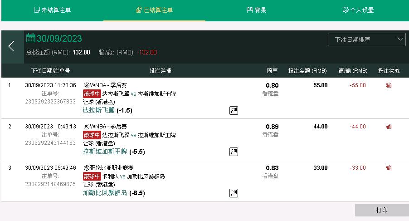Click the 拉斯维加斯王牌 (-5.5) selection link
409x221 pixels.
(x=114, y=152)
